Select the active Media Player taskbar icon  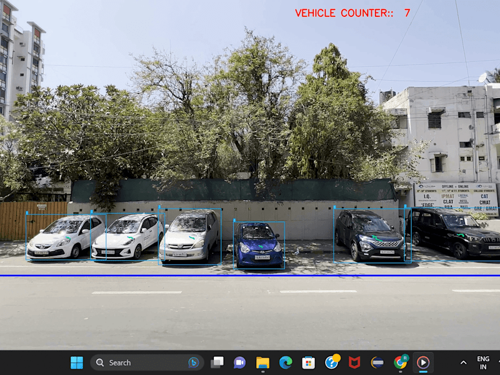[x=423, y=362]
